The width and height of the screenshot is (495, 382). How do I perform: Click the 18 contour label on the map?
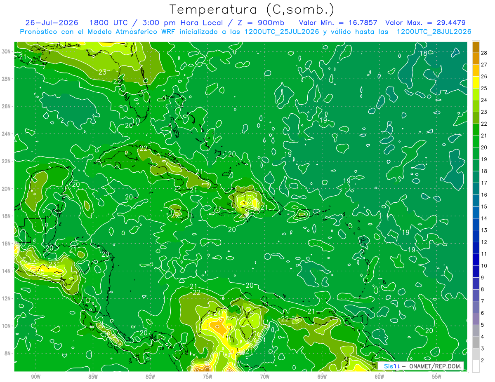click(x=423, y=54)
